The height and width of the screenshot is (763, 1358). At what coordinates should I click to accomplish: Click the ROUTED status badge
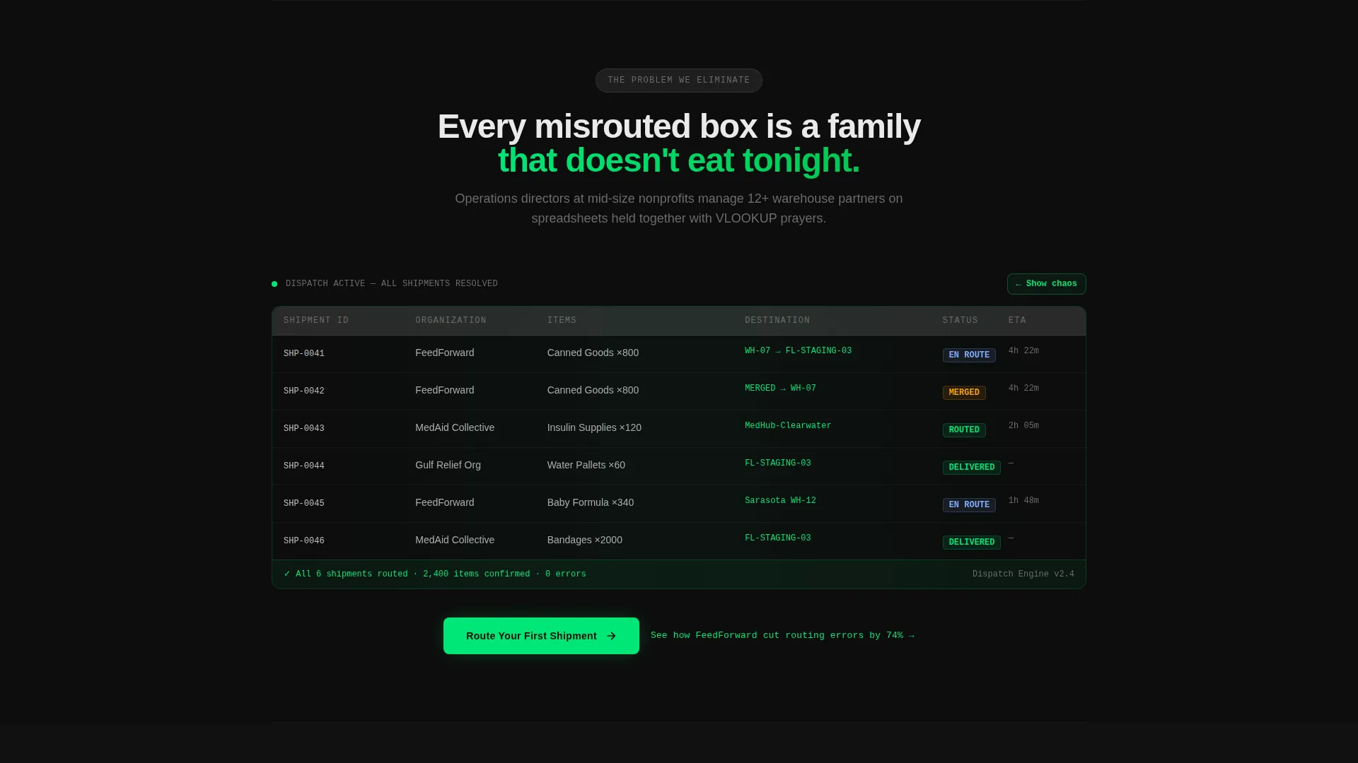[964, 430]
